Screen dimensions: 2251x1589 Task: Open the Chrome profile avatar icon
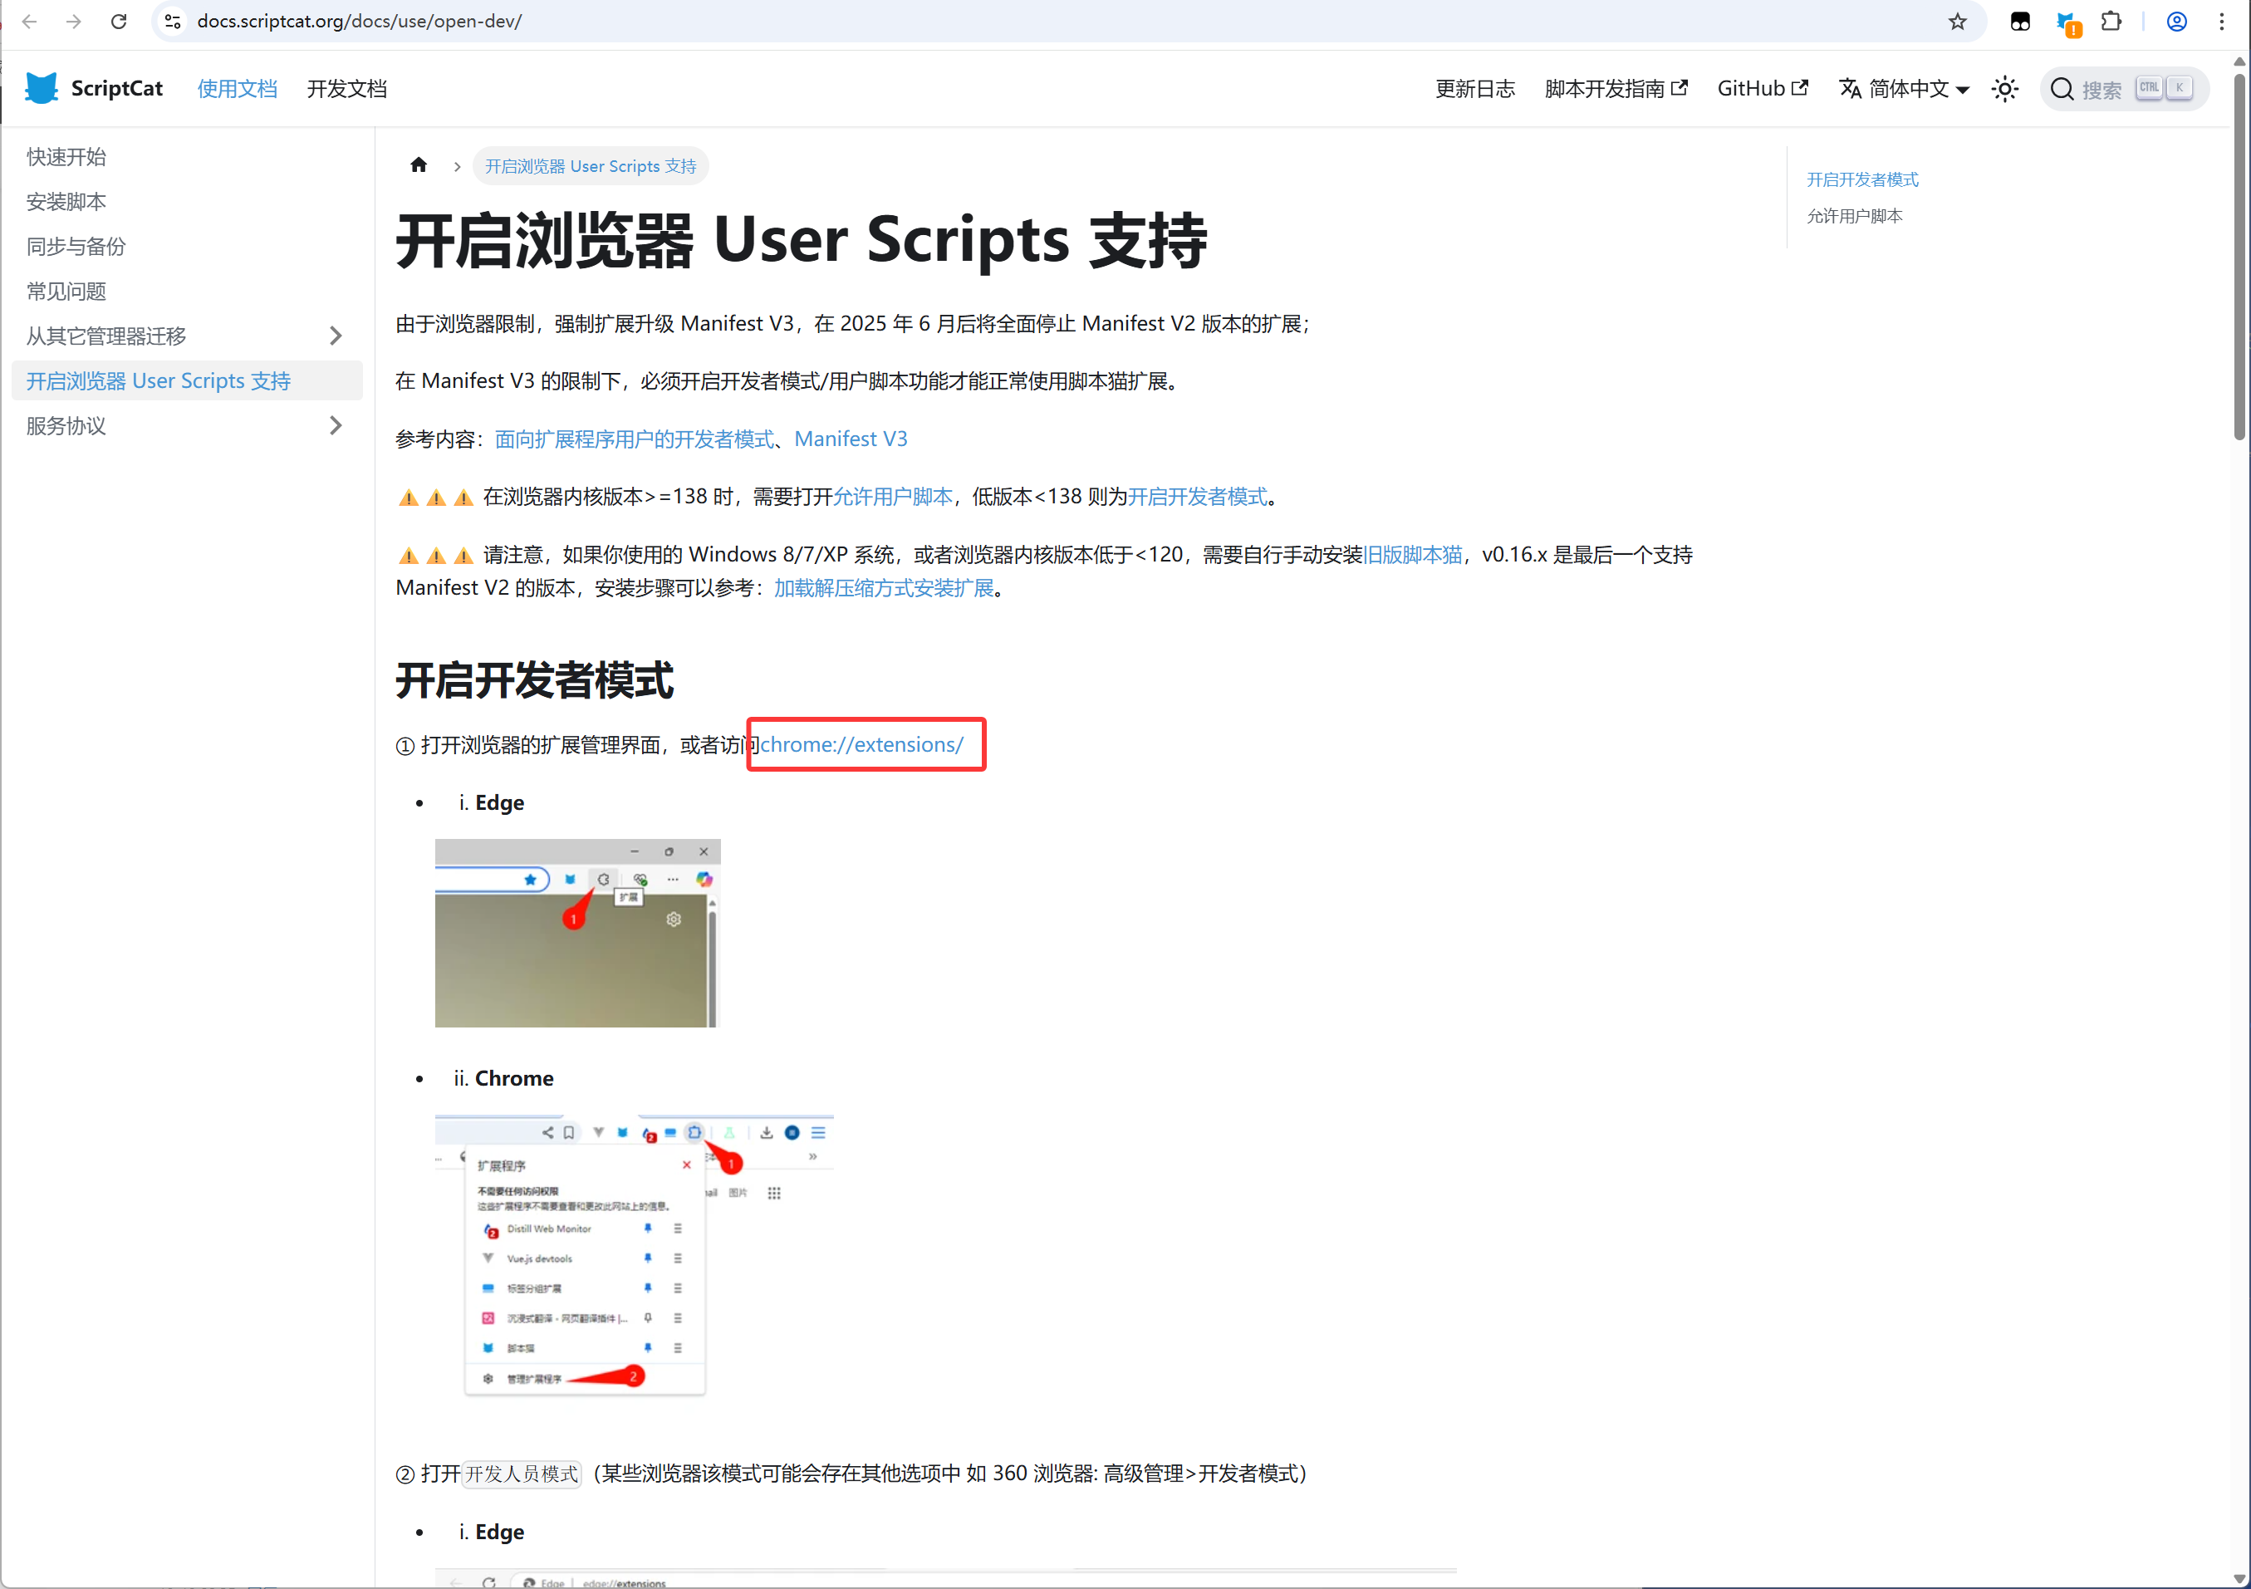(x=2176, y=22)
